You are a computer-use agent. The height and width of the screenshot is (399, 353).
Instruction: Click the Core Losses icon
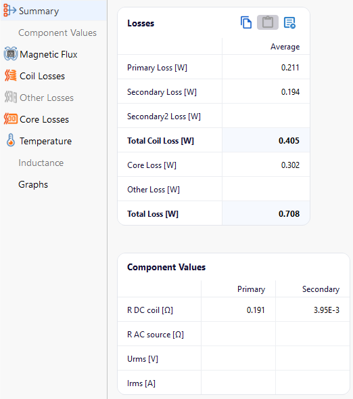click(x=11, y=119)
